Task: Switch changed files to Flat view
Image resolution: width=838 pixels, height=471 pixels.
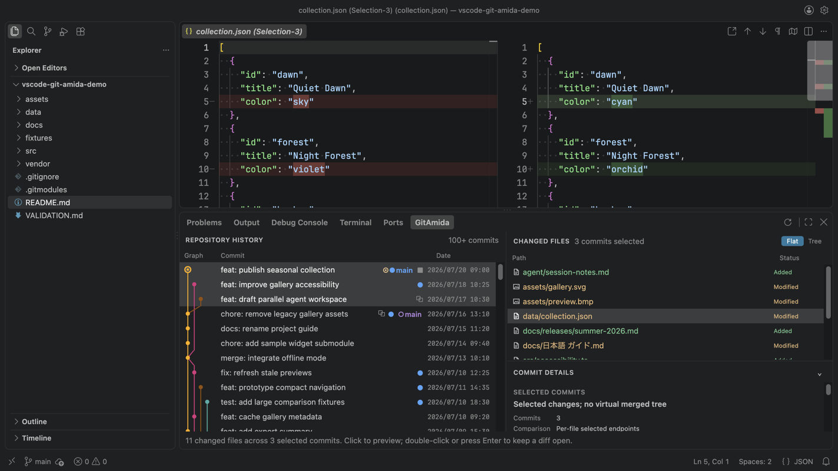Action: coord(792,241)
